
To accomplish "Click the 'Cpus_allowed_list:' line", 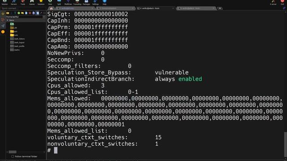I will [93, 92].
